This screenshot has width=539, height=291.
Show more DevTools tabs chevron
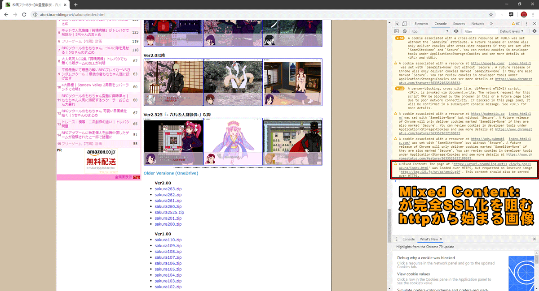click(x=491, y=24)
